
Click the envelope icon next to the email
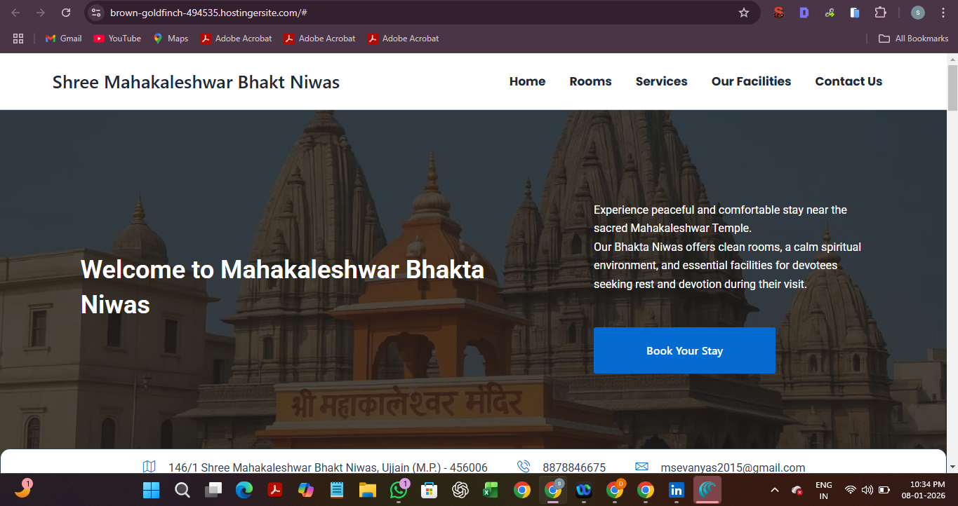pos(641,467)
